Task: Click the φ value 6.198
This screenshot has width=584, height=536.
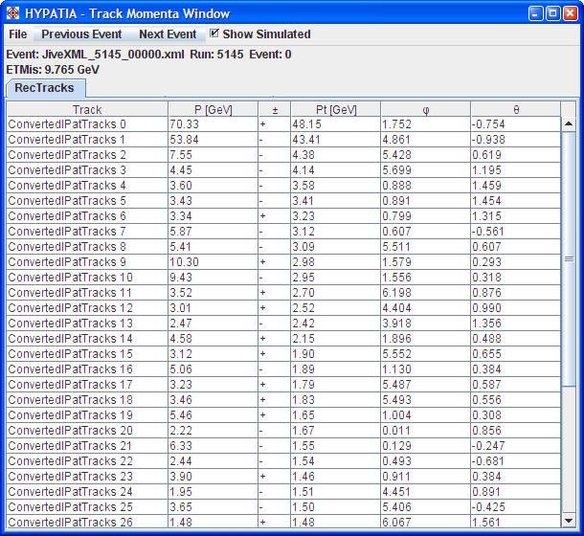Action: 396,292
